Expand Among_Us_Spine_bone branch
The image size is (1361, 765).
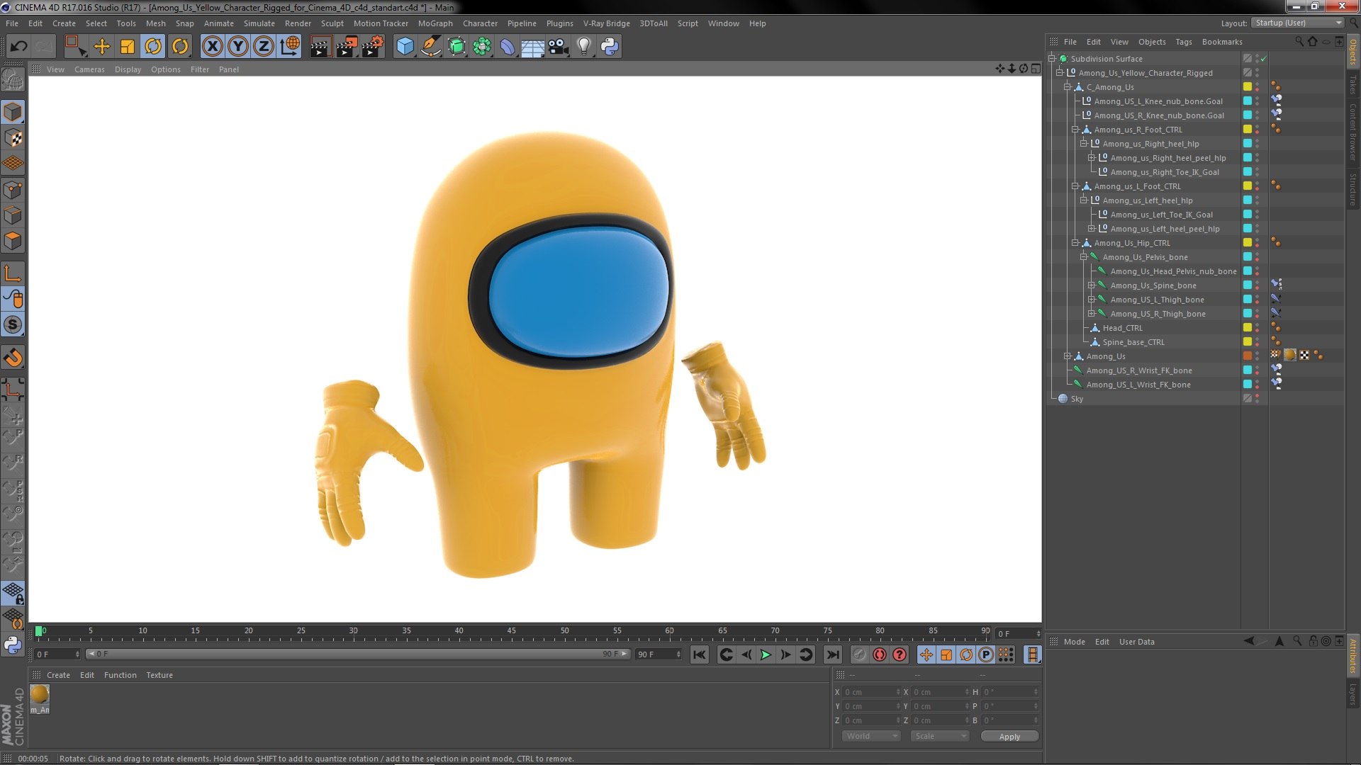[1092, 285]
